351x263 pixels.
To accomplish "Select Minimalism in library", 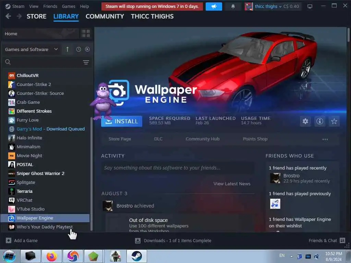I will (45, 147).
